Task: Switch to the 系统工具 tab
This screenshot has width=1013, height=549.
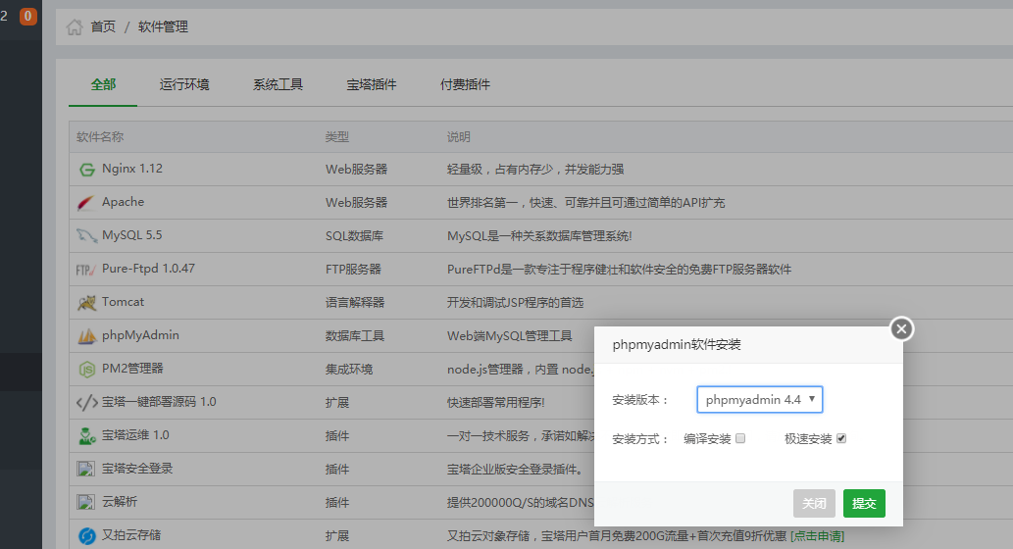Action: [278, 84]
